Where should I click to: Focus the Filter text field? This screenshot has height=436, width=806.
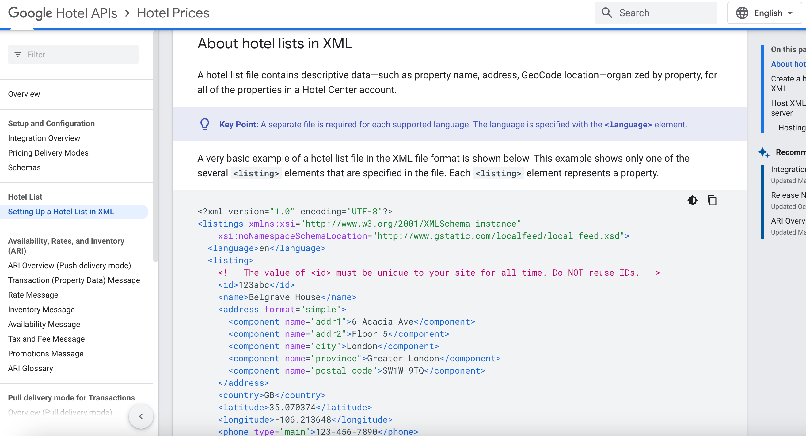click(73, 55)
